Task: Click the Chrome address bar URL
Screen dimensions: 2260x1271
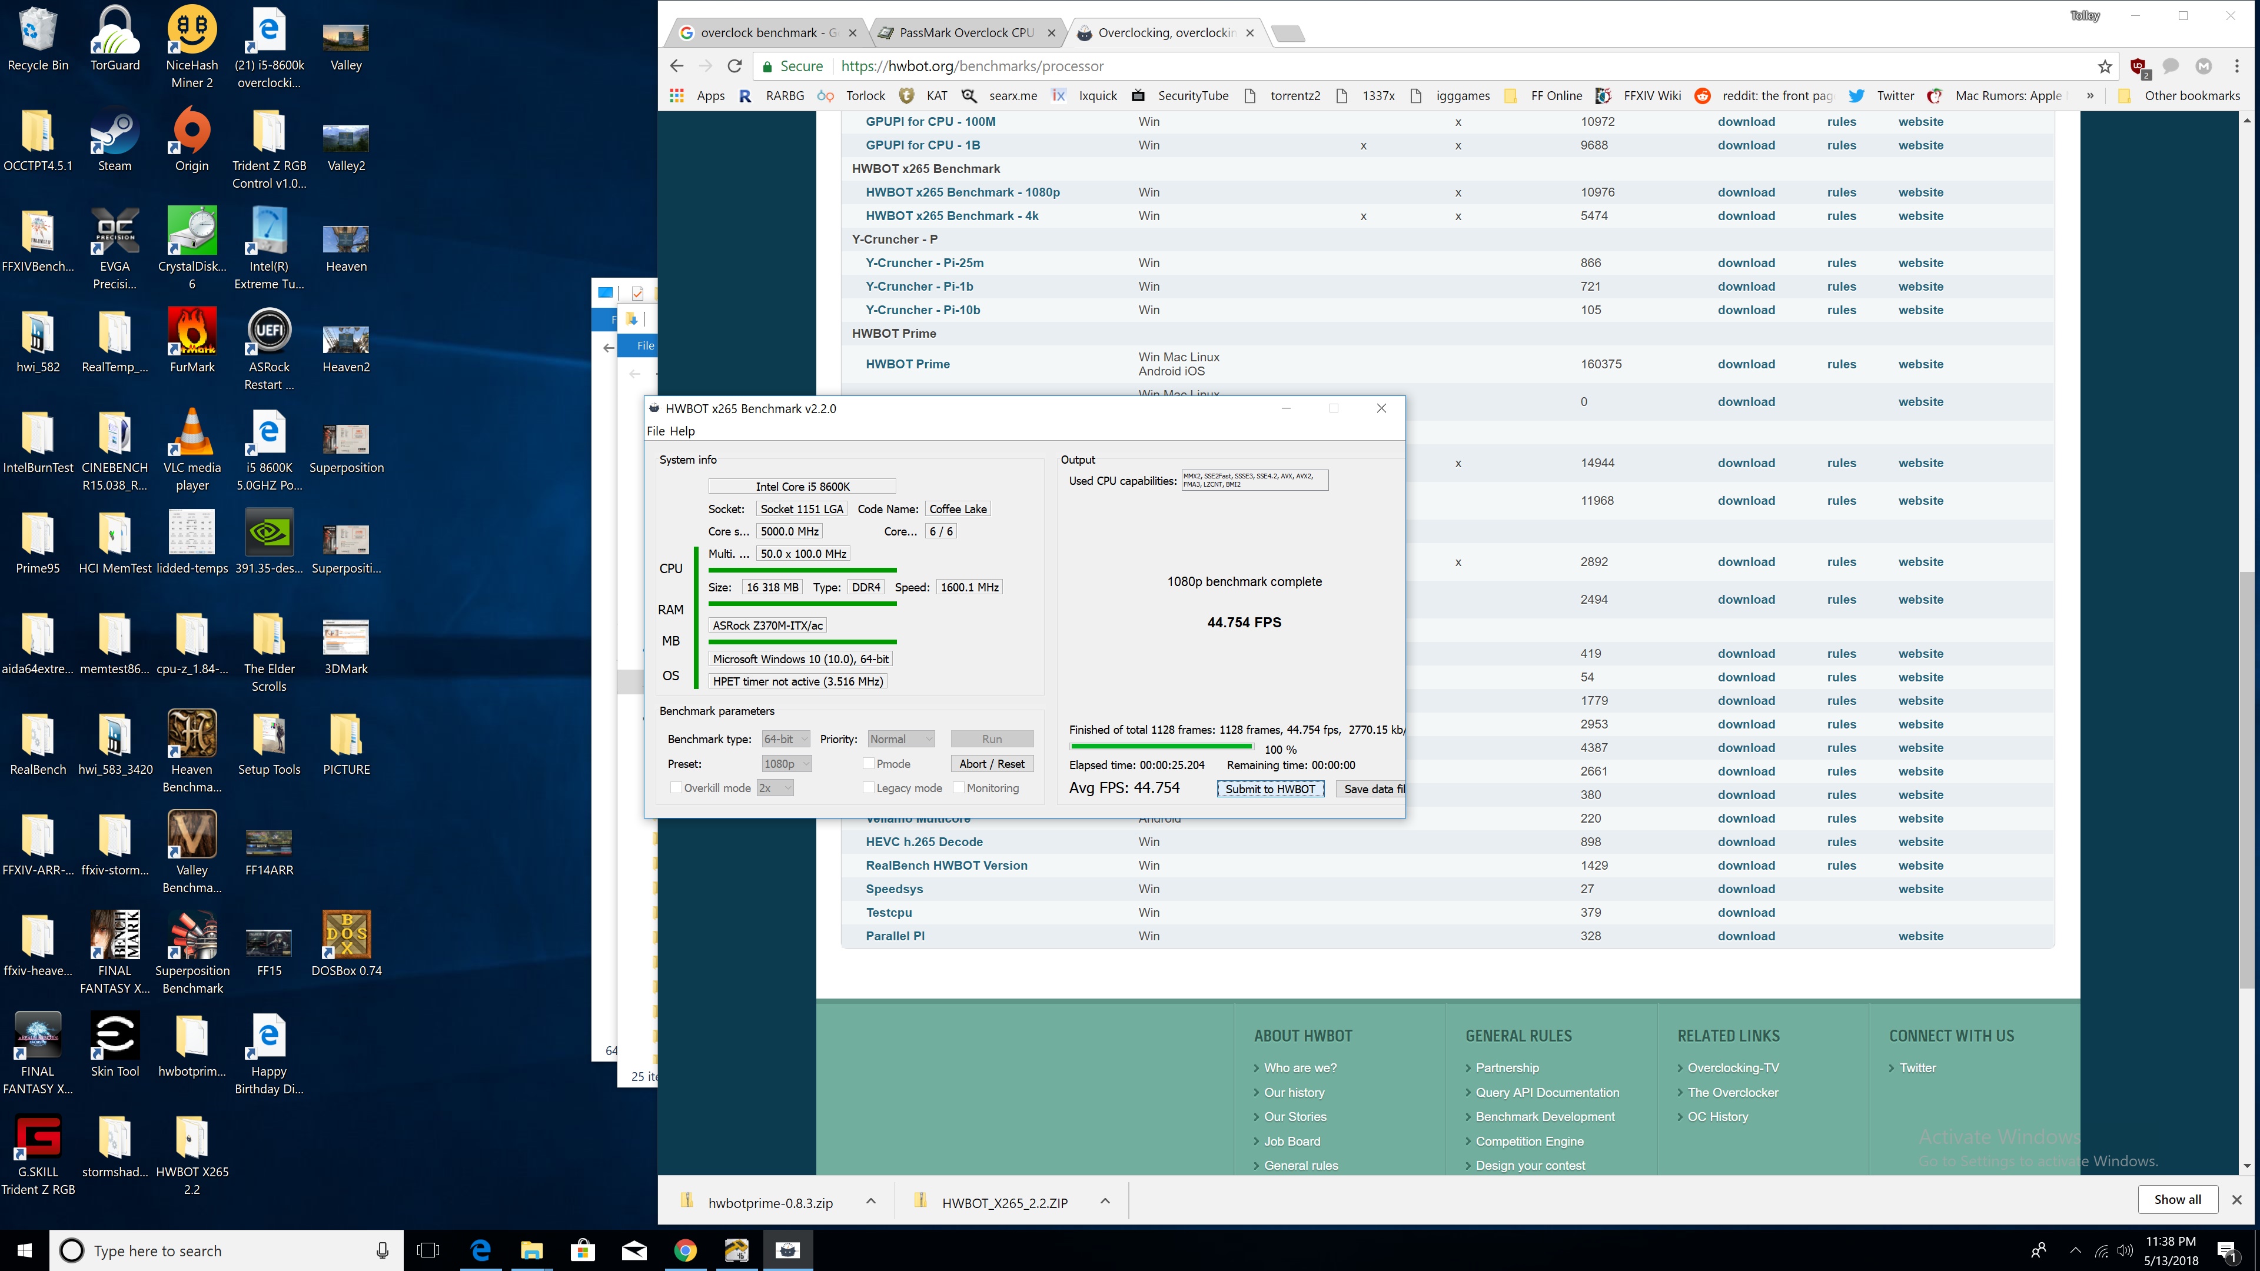Action: coord(972,66)
